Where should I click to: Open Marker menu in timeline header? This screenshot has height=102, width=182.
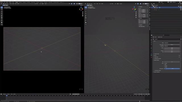coord(15,94)
